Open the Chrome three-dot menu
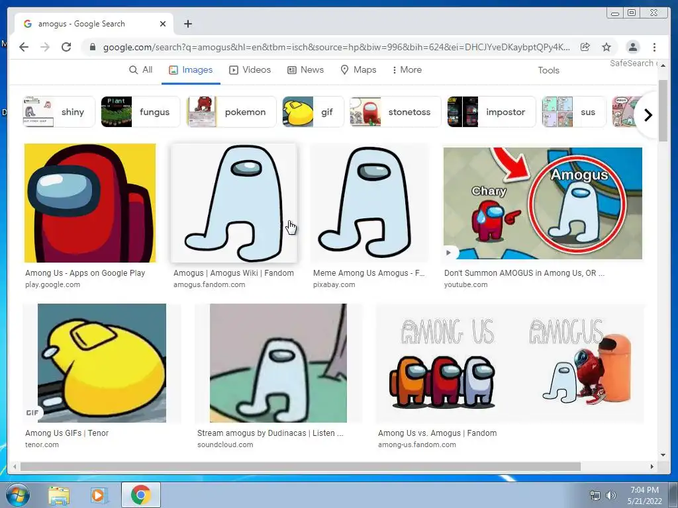 click(654, 47)
